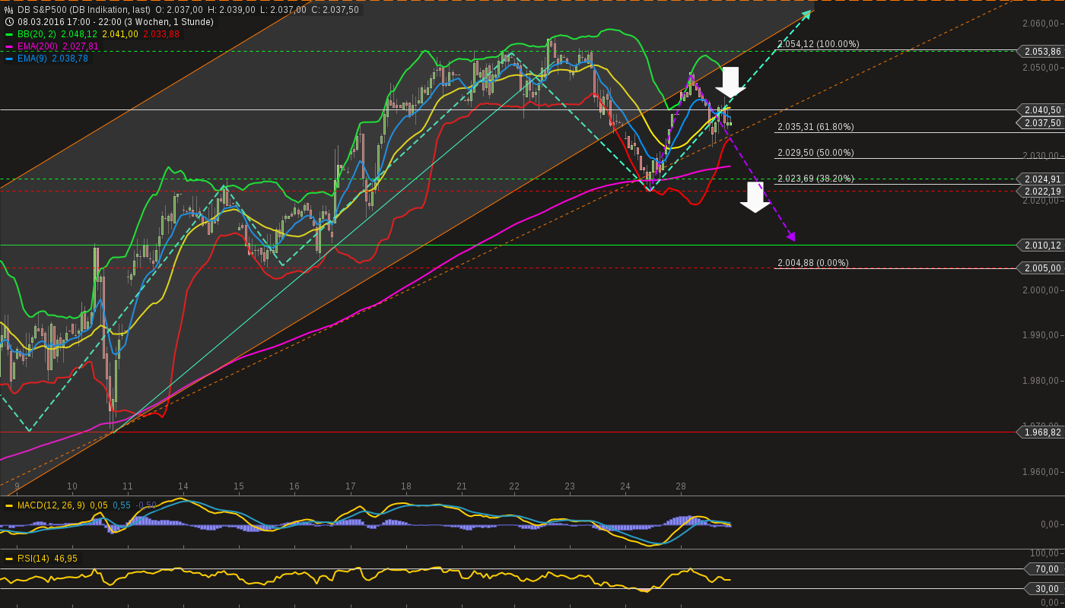Click the magenta EMA(200) legend swatch

tap(9, 46)
